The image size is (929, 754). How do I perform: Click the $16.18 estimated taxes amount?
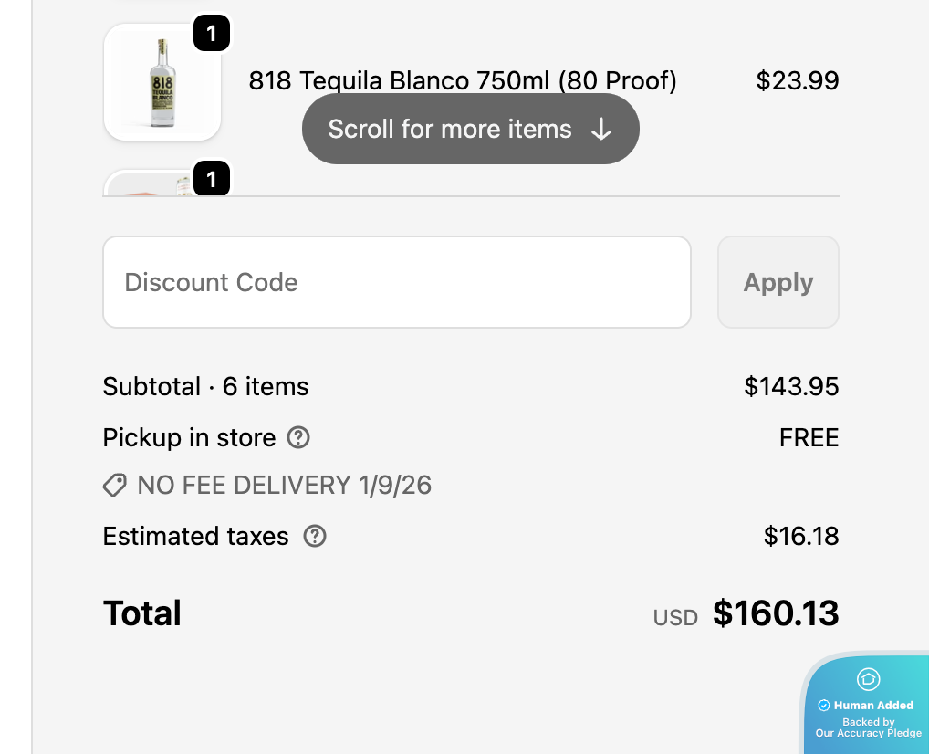[x=800, y=536]
